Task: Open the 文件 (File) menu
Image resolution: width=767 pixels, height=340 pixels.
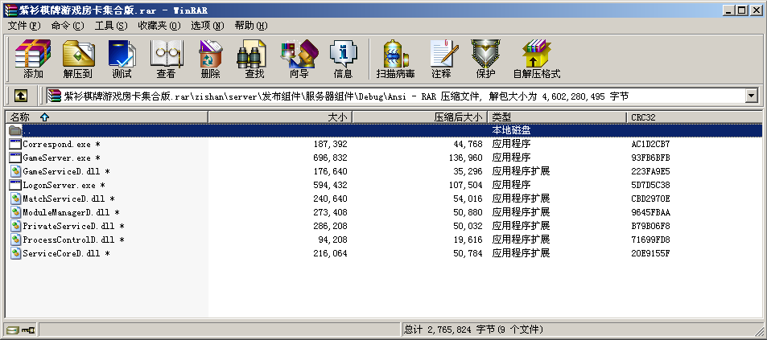Action: (x=23, y=26)
